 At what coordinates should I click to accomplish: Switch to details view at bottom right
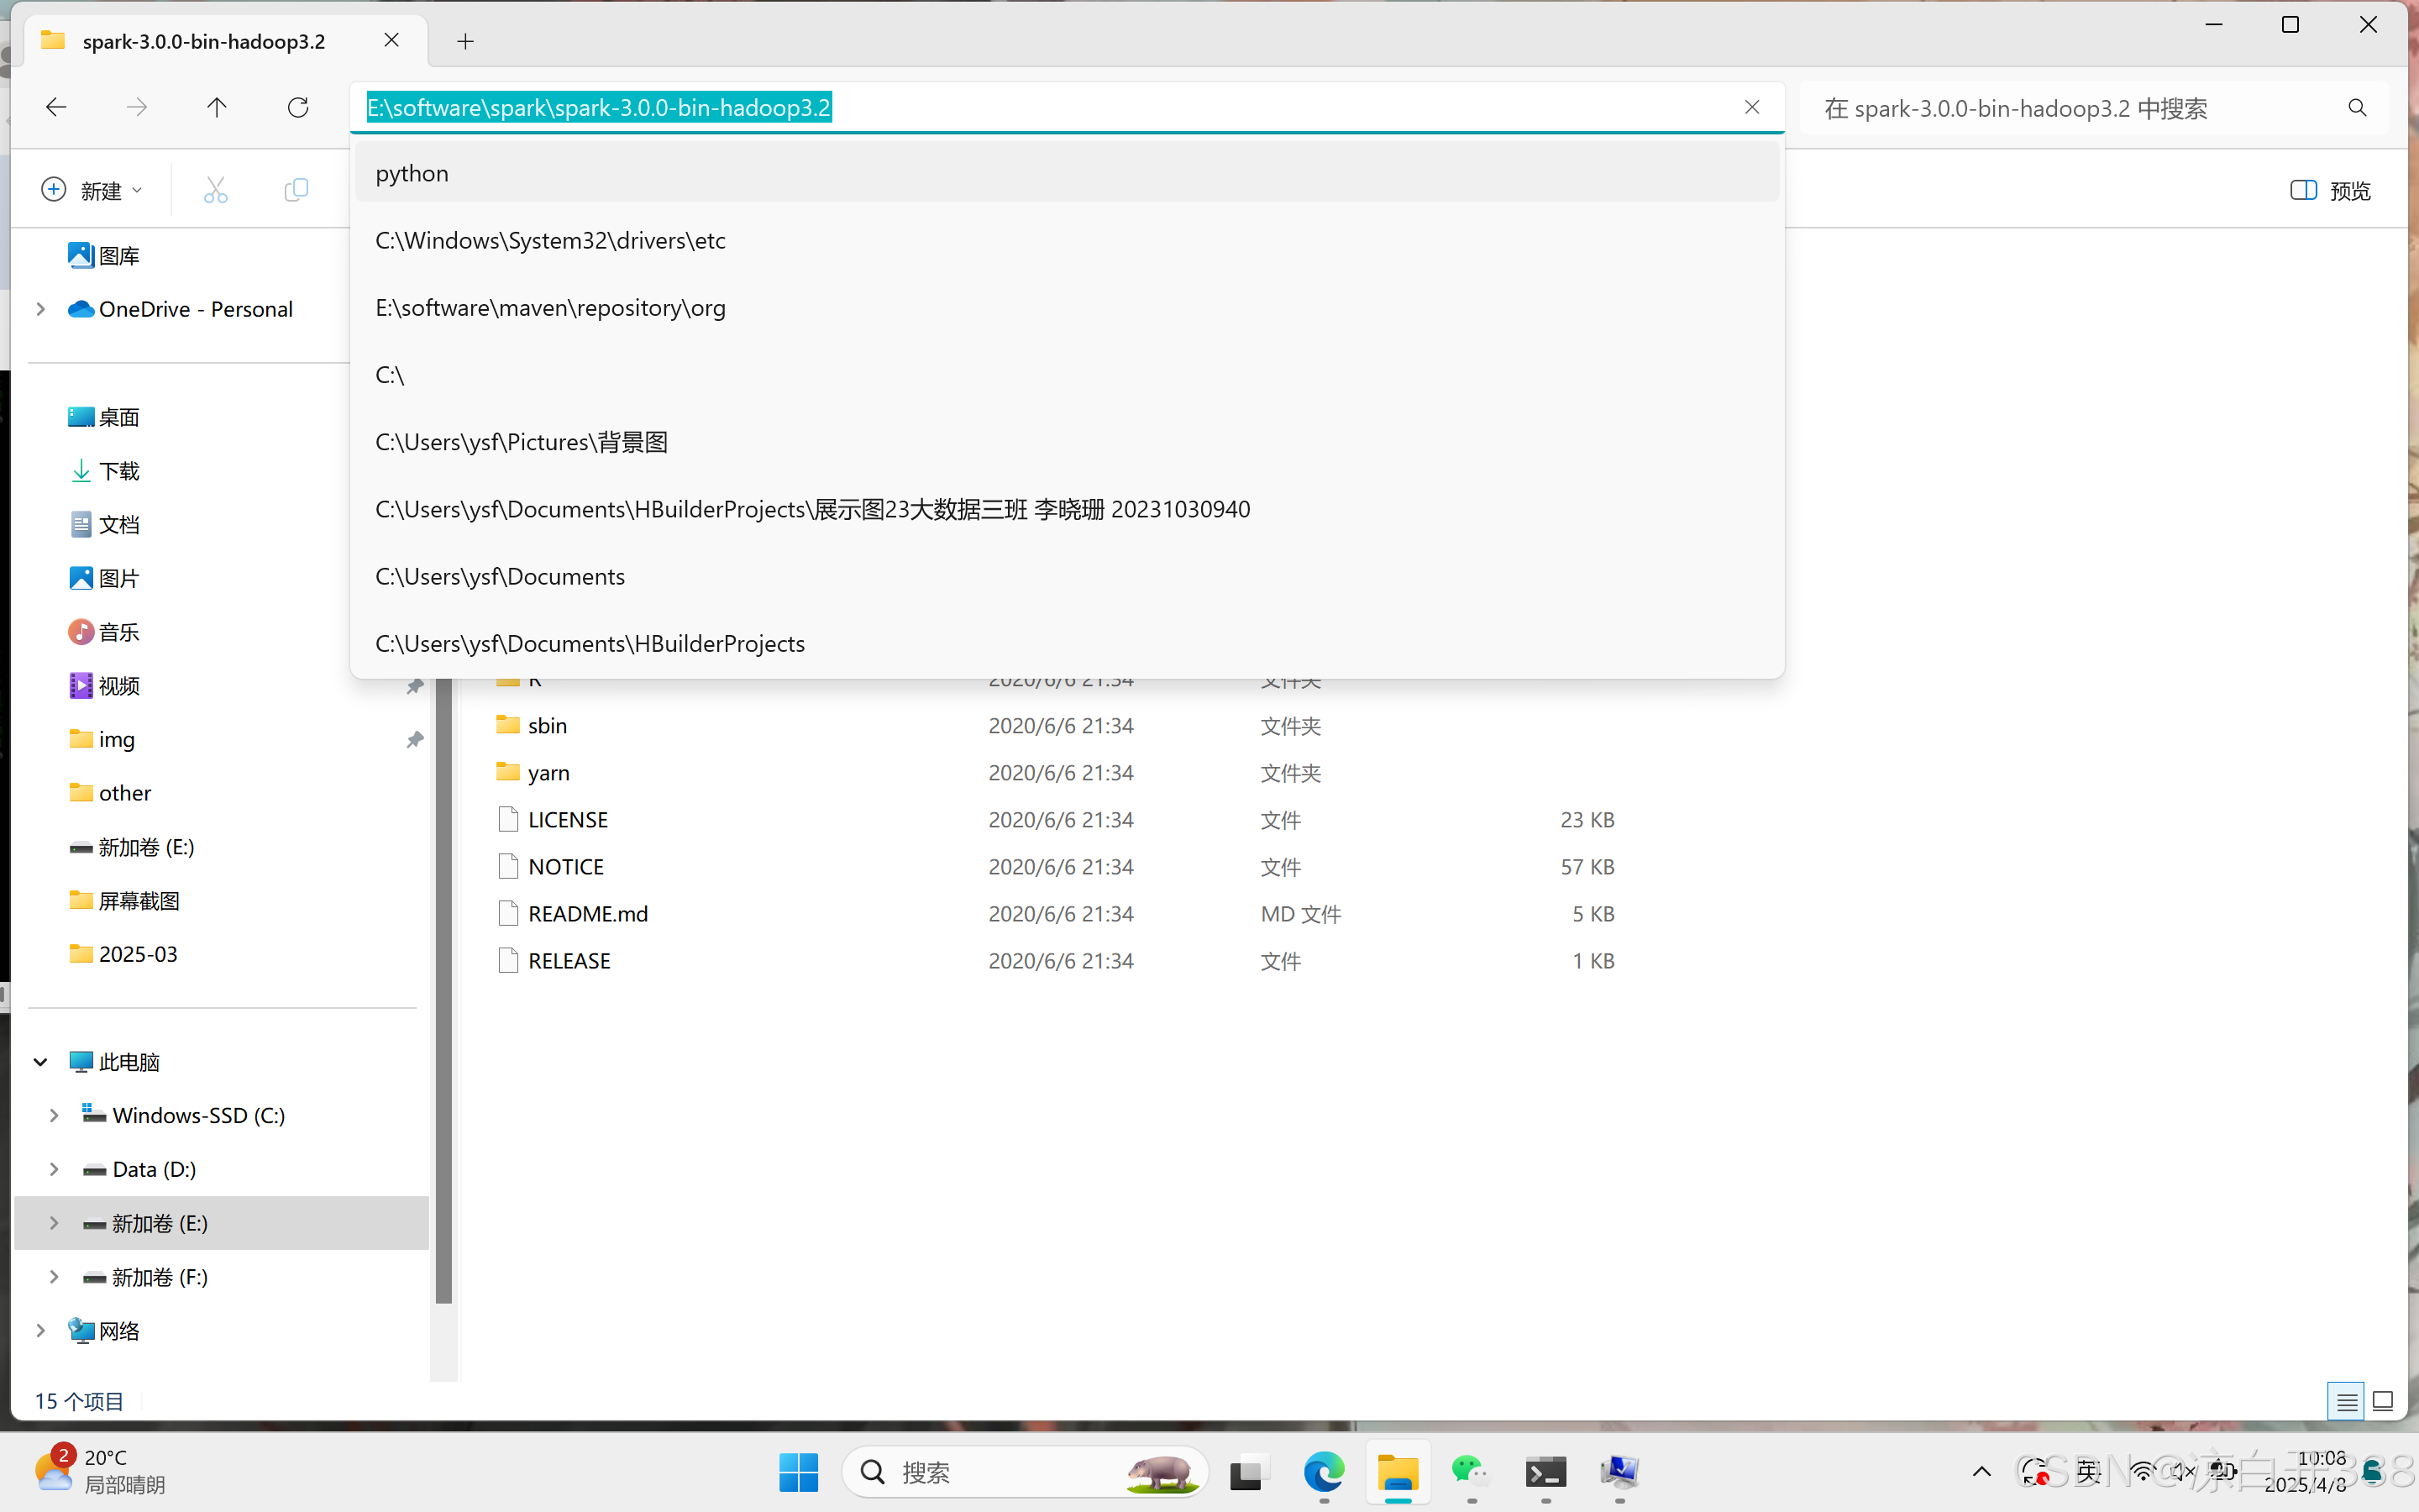click(x=2345, y=1400)
